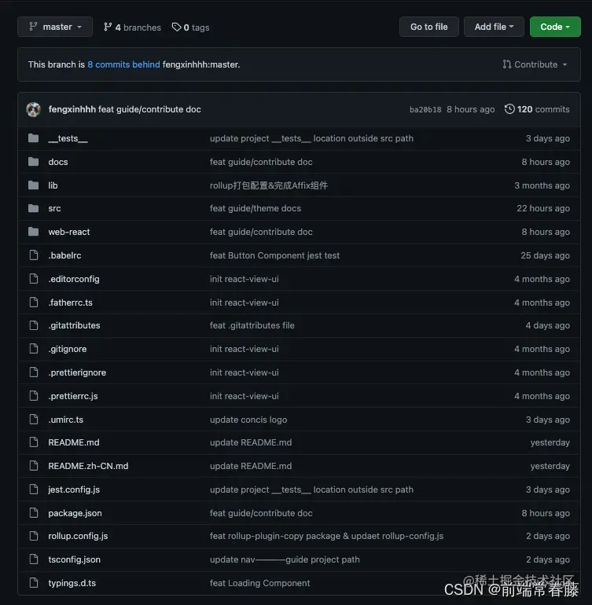Open the README.md file

click(74, 442)
